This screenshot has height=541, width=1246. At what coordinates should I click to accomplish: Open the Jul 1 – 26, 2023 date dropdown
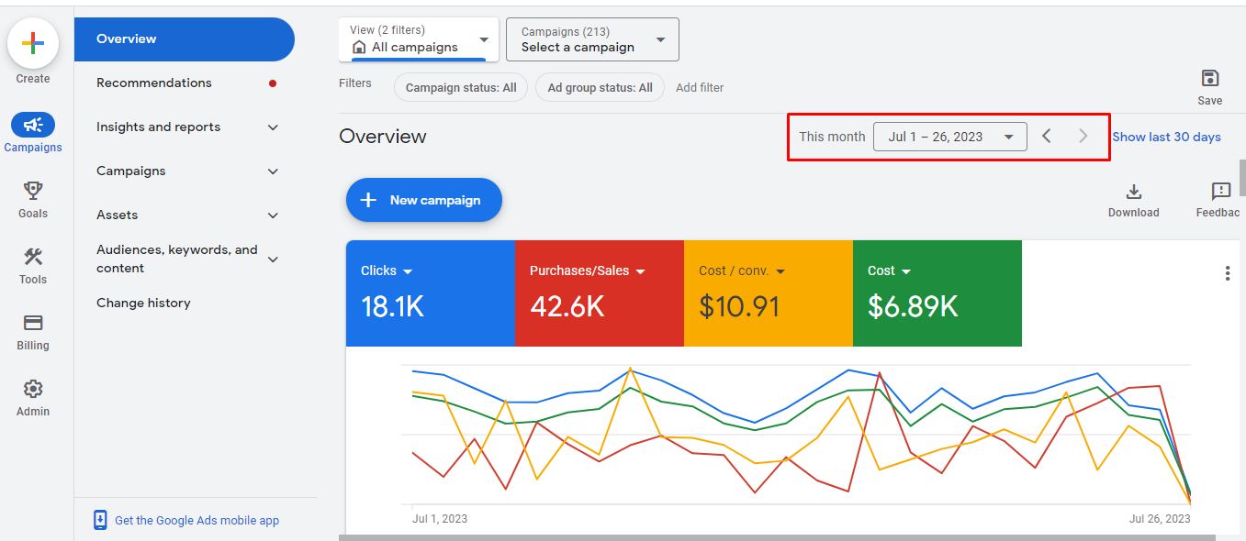tap(949, 137)
